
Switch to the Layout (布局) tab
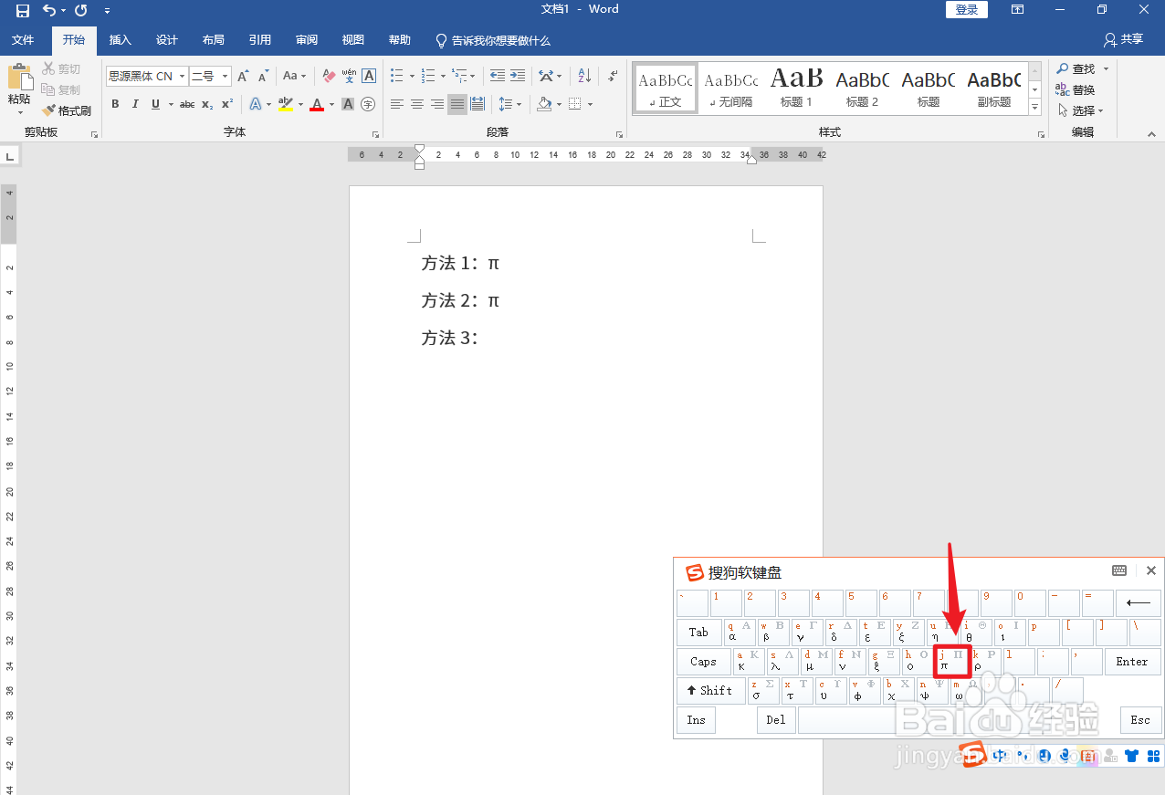click(x=214, y=40)
